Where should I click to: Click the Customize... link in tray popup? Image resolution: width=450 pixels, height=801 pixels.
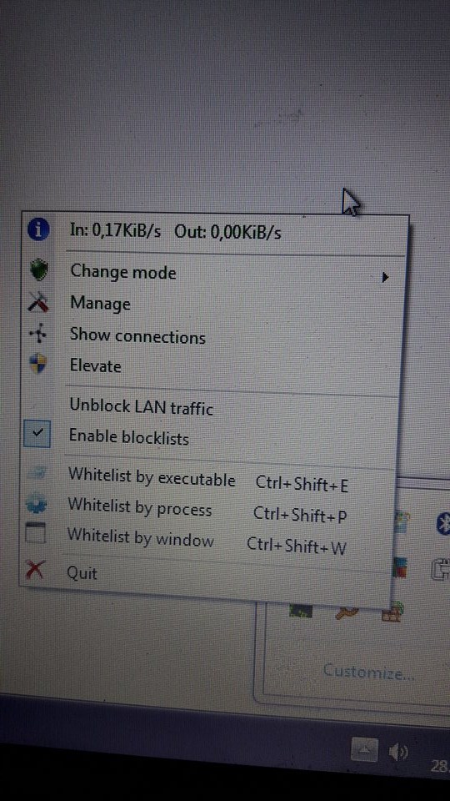(369, 672)
